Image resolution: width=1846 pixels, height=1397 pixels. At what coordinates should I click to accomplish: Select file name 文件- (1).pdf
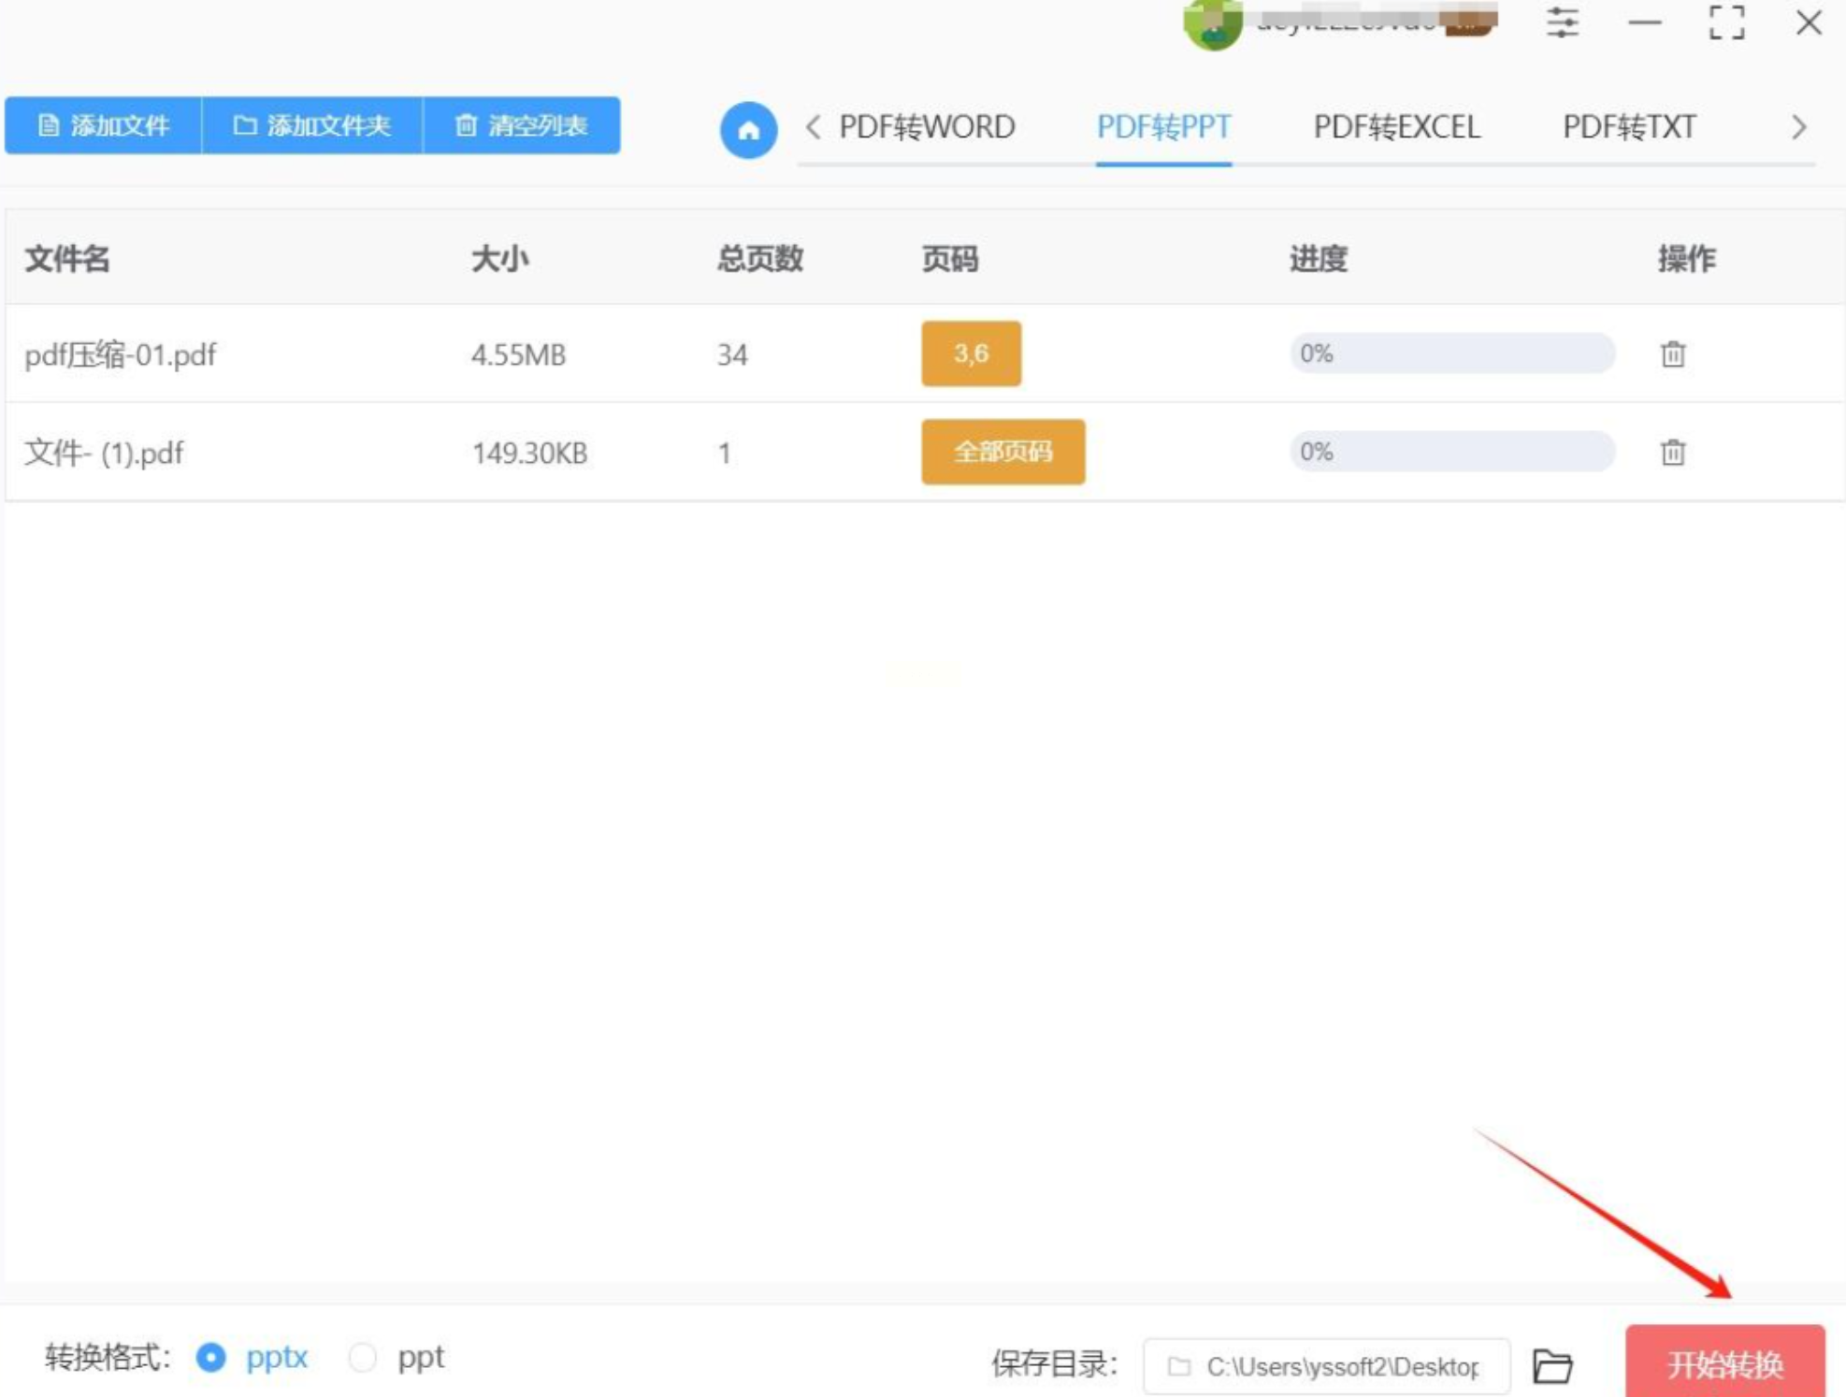[x=104, y=454]
